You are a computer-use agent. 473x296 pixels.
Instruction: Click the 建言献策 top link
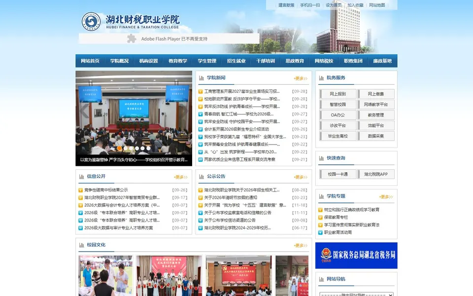[x=286, y=5]
